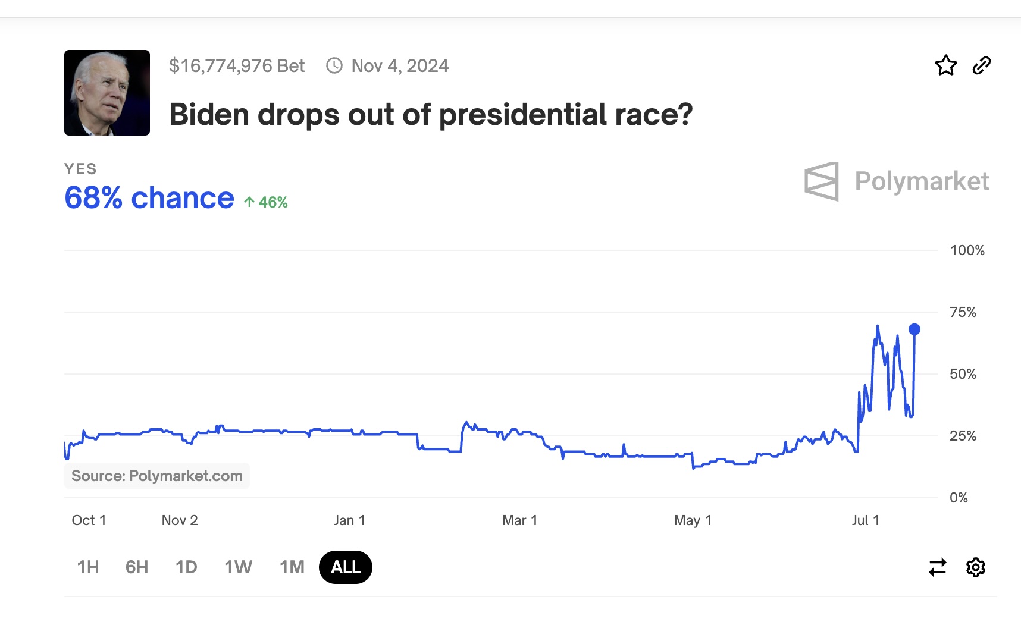Click the clock icon beside the date
1021x622 pixels.
[334, 65]
